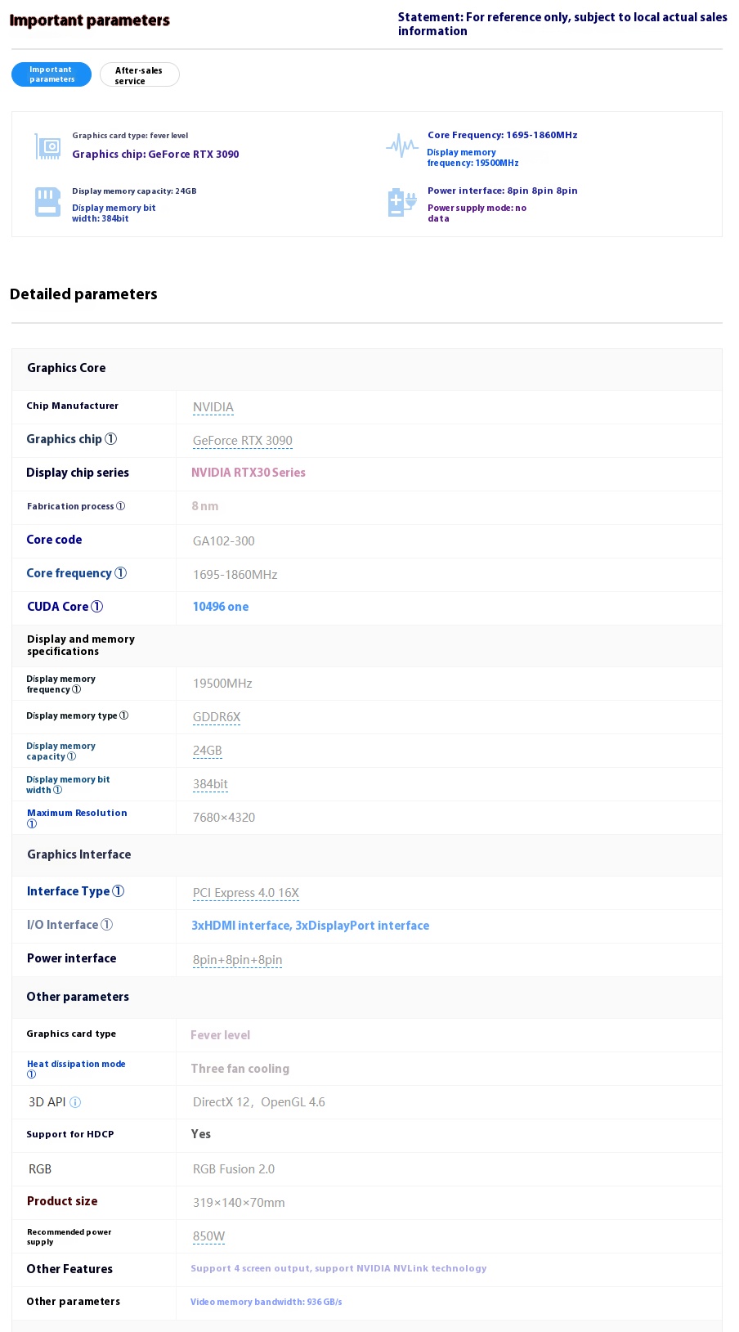Open the info icon next to I/O Interface
The height and width of the screenshot is (1332, 739).
point(107,925)
